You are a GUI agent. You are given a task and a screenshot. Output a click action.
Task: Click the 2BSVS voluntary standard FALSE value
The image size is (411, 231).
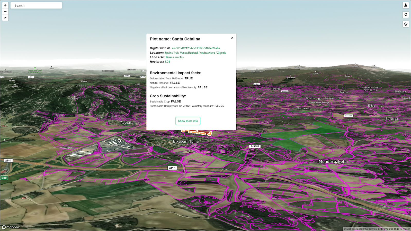(x=219, y=106)
